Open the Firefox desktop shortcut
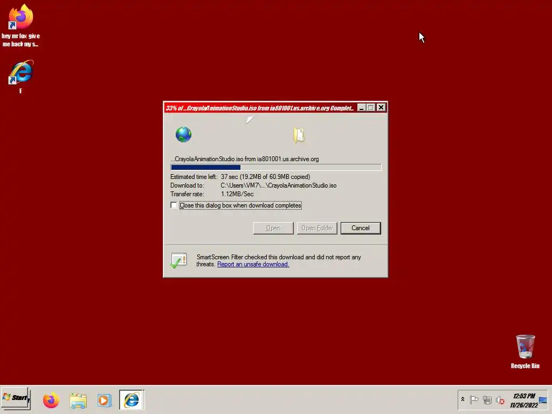This screenshot has width=552, height=414. click(x=20, y=25)
